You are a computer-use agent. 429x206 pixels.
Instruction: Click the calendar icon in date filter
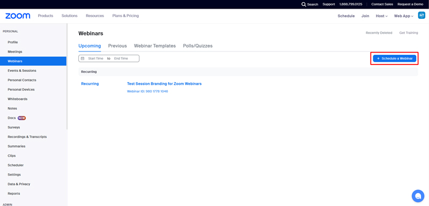[83, 58]
